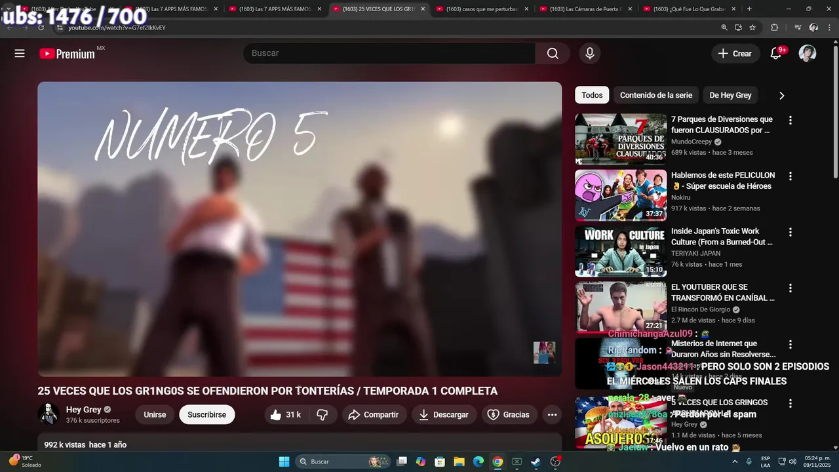Open more actions ellipsis below the video

pyautogui.click(x=552, y=414)
